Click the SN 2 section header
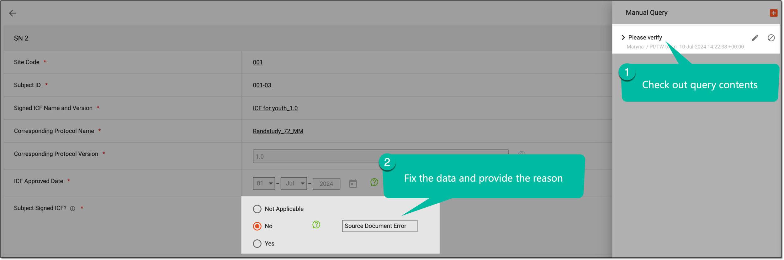Screen dimensions: 784x260 pos(307,38)
